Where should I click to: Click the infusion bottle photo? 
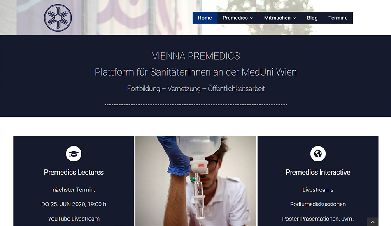[x=196, y=181]
